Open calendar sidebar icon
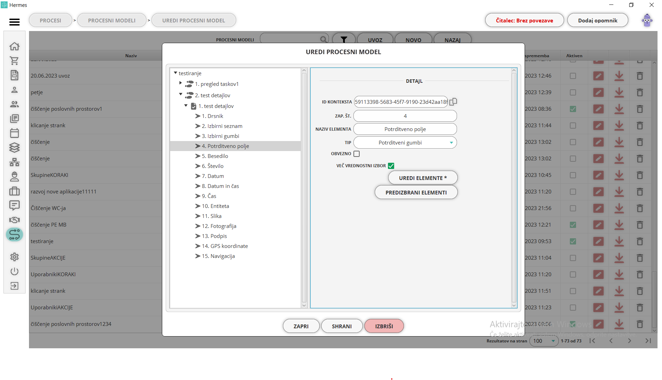Image resolution: width=662 pixels, height=380 pixels. tap(14, 133)
